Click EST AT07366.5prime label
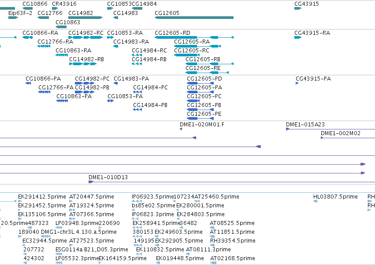This screenshot has height=265, width=375. (x=92, y=214)
